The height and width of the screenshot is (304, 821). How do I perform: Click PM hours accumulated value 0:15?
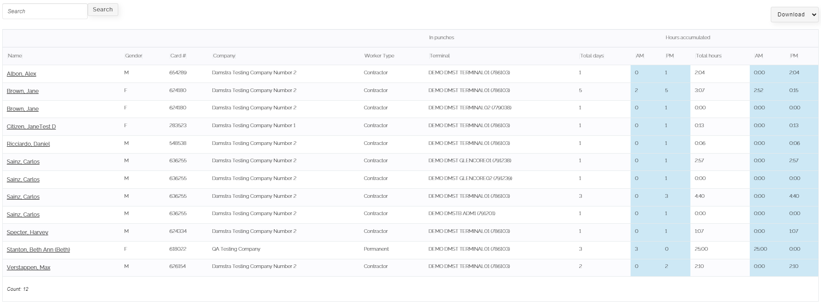794,90
